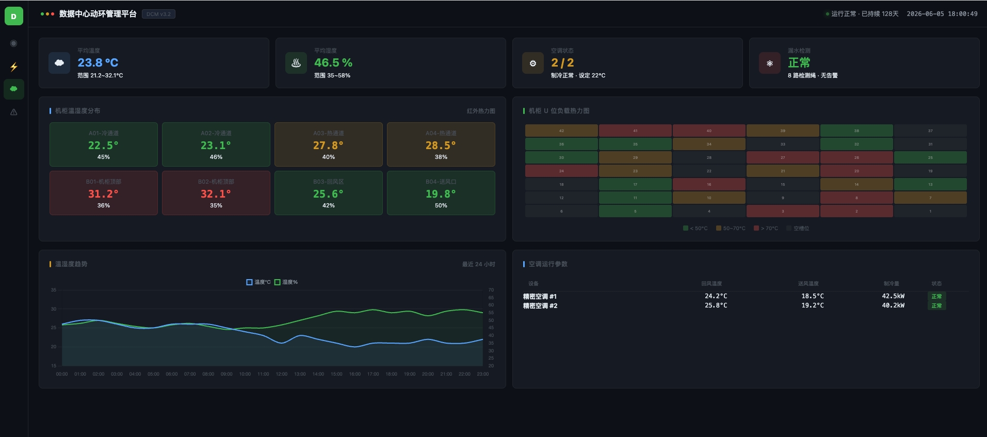Select the lightning bolt power sidebar icon

(x=13, y=67)
